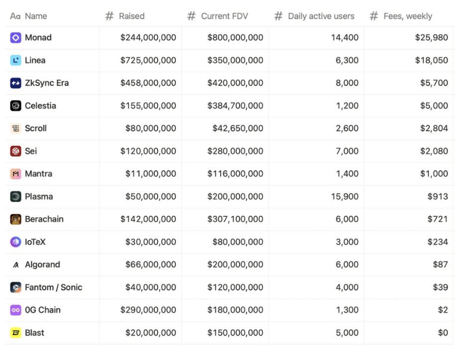Click the Celestia logo icon
The image size is (460, 350).
pyautogui.click(x=15, y=106)
